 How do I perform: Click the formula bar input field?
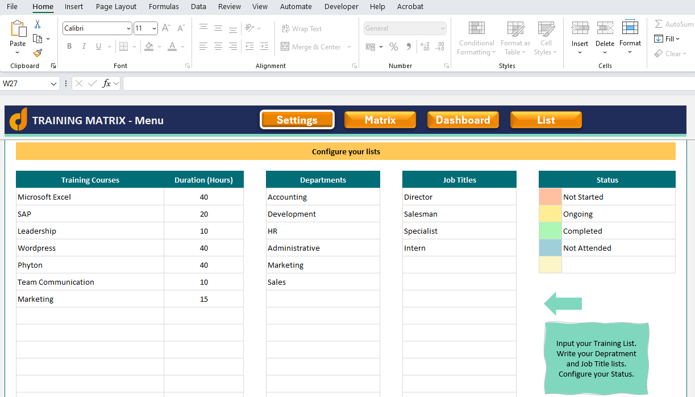409,83
